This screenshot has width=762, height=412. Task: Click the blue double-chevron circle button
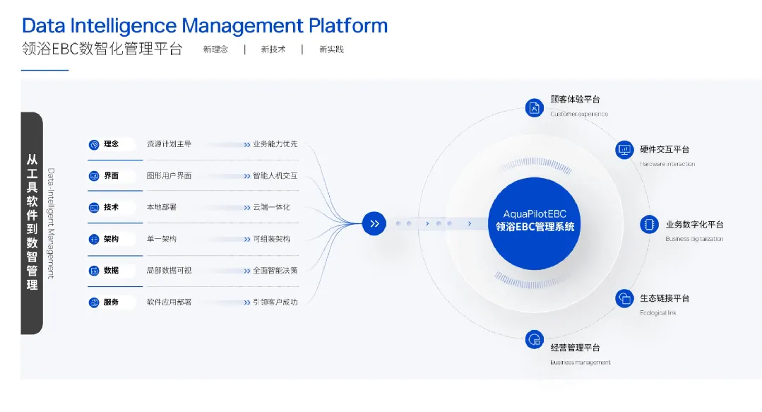coord(374,223)
